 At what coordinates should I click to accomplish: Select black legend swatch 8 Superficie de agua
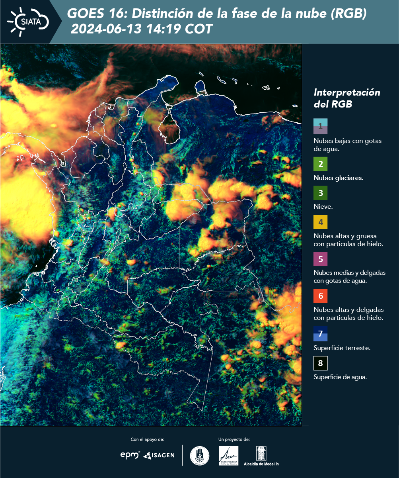point(320,363)
